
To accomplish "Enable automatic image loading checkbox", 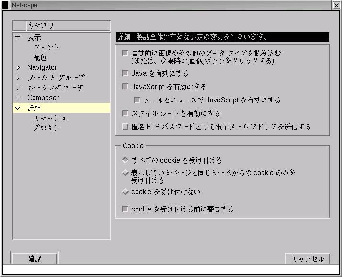I will pyautogui.click(x=125, y=53).
